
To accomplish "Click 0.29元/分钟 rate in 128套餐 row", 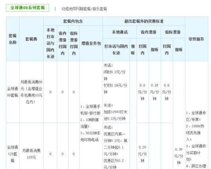I will (x=143, y=154).
